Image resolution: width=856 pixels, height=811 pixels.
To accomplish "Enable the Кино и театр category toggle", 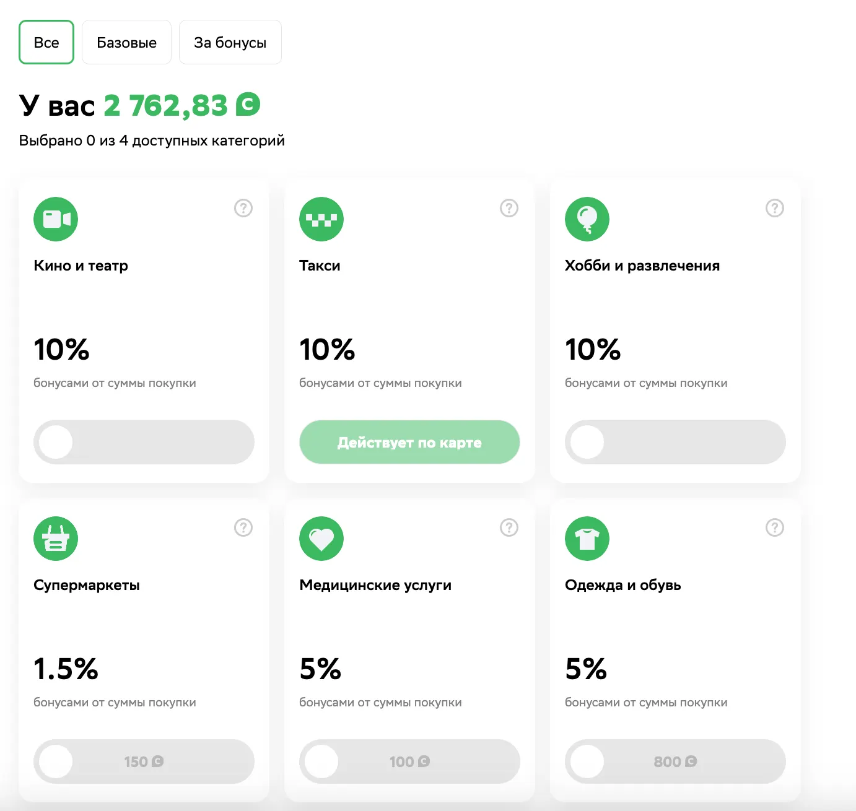I will coord(144,442).
